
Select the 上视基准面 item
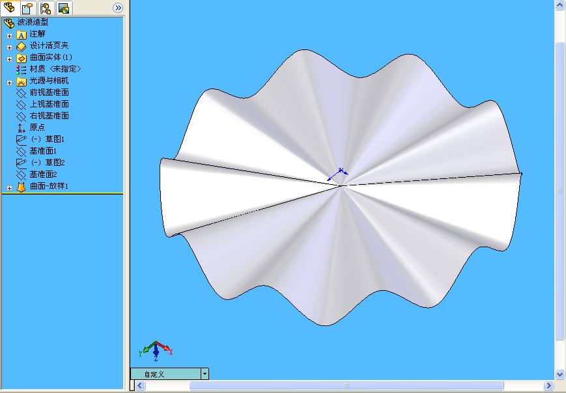(x=49, y=104)
